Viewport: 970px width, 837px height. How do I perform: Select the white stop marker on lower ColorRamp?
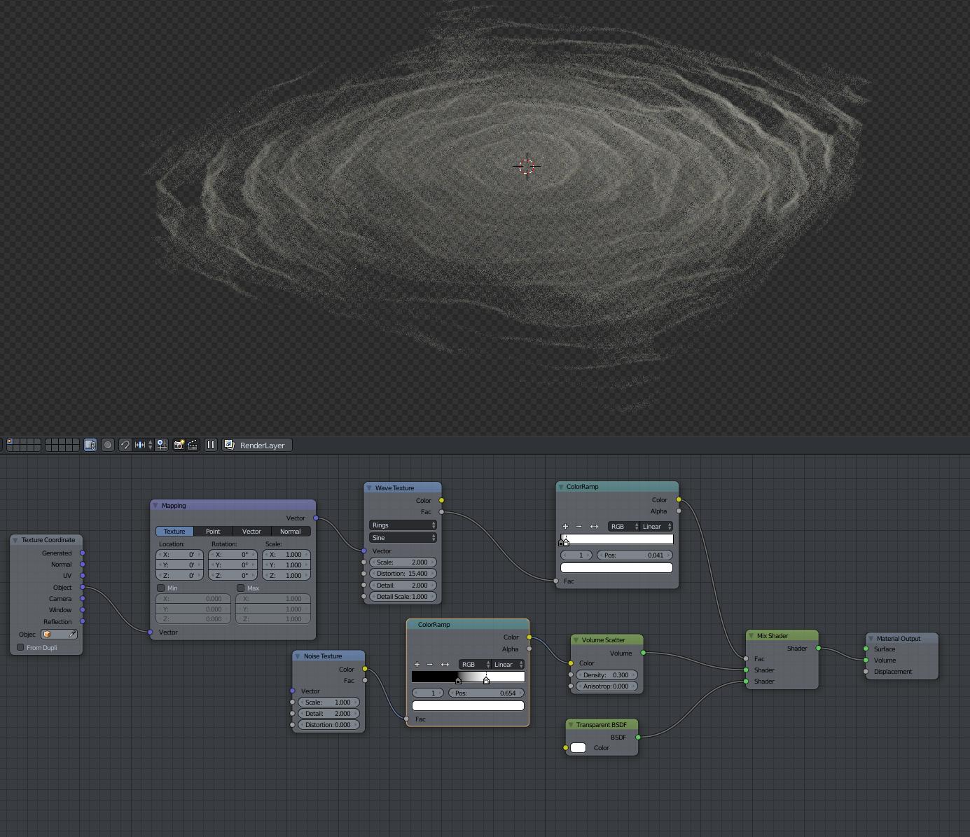486,680
